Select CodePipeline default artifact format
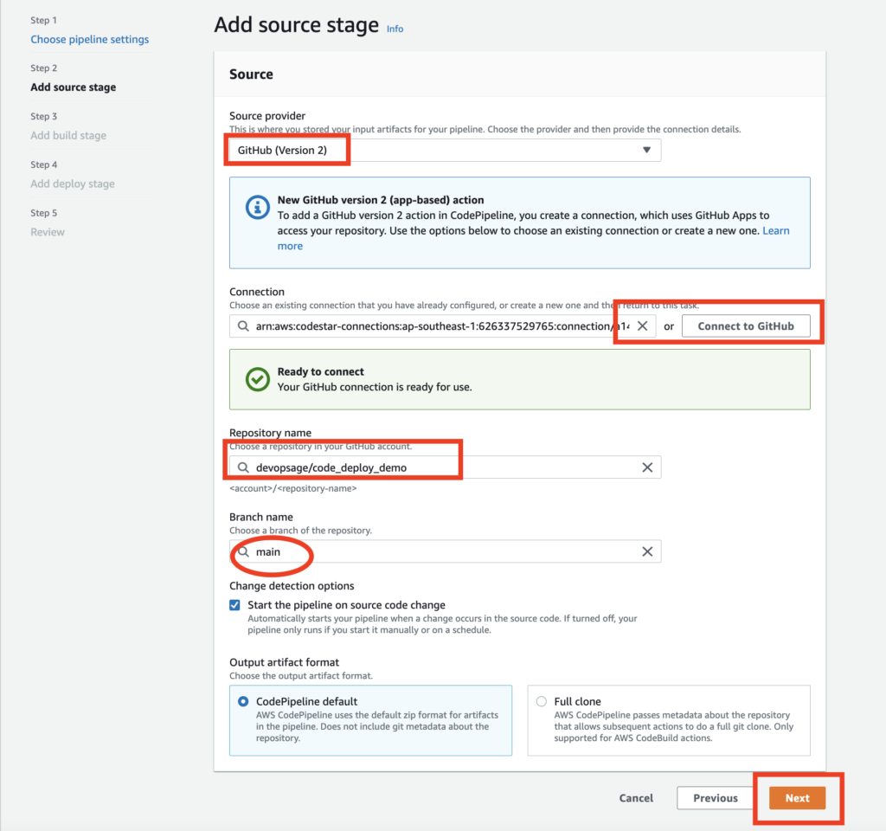 (x=243, y=701)
